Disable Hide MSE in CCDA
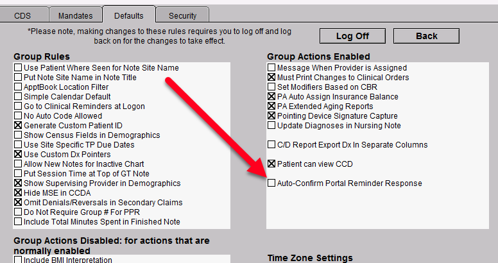This screenshot has height=263, width=498. coord(19,193)
